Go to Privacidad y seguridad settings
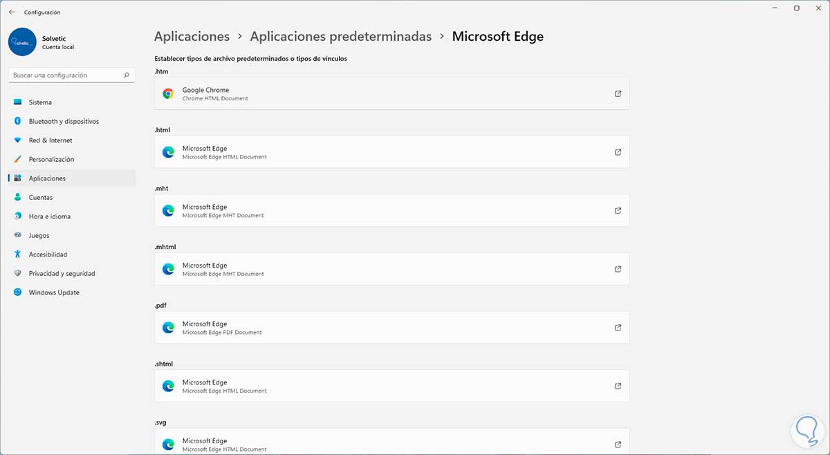The width and height of the screenshot is (830, 455). [x=62, y=273]
